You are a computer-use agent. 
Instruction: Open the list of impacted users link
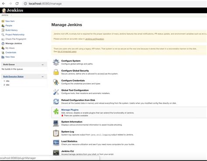[67, 52]
